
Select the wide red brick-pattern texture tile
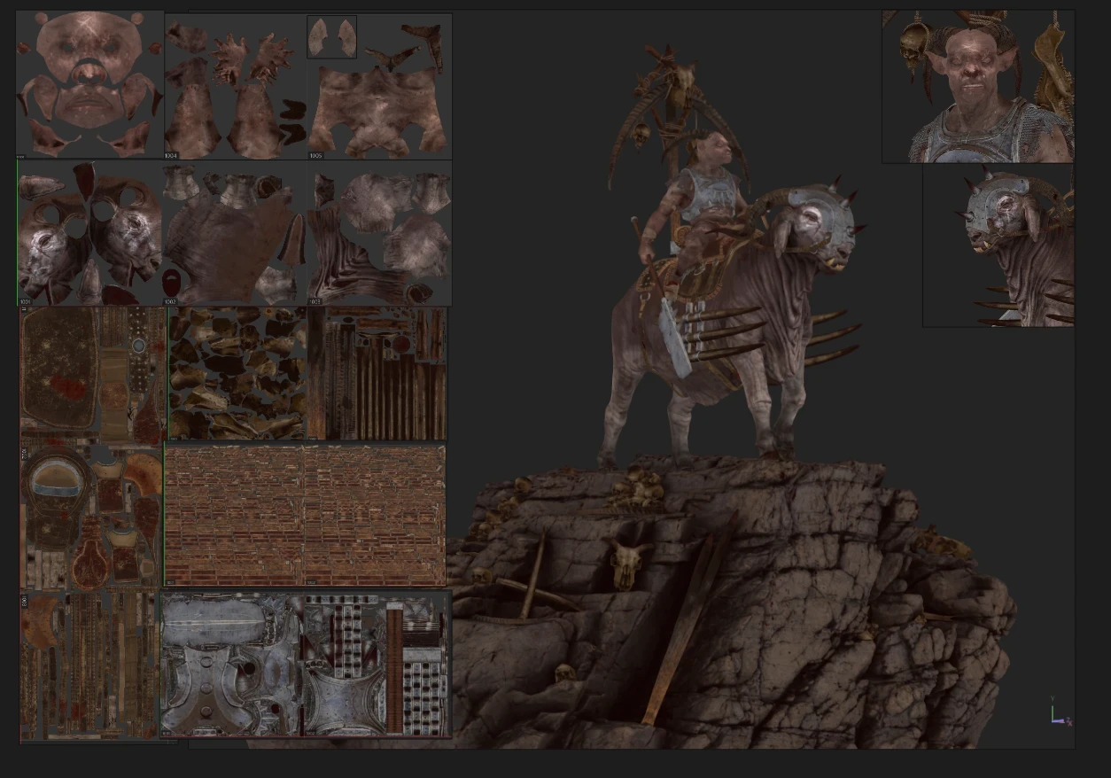[x=305, y=515]
